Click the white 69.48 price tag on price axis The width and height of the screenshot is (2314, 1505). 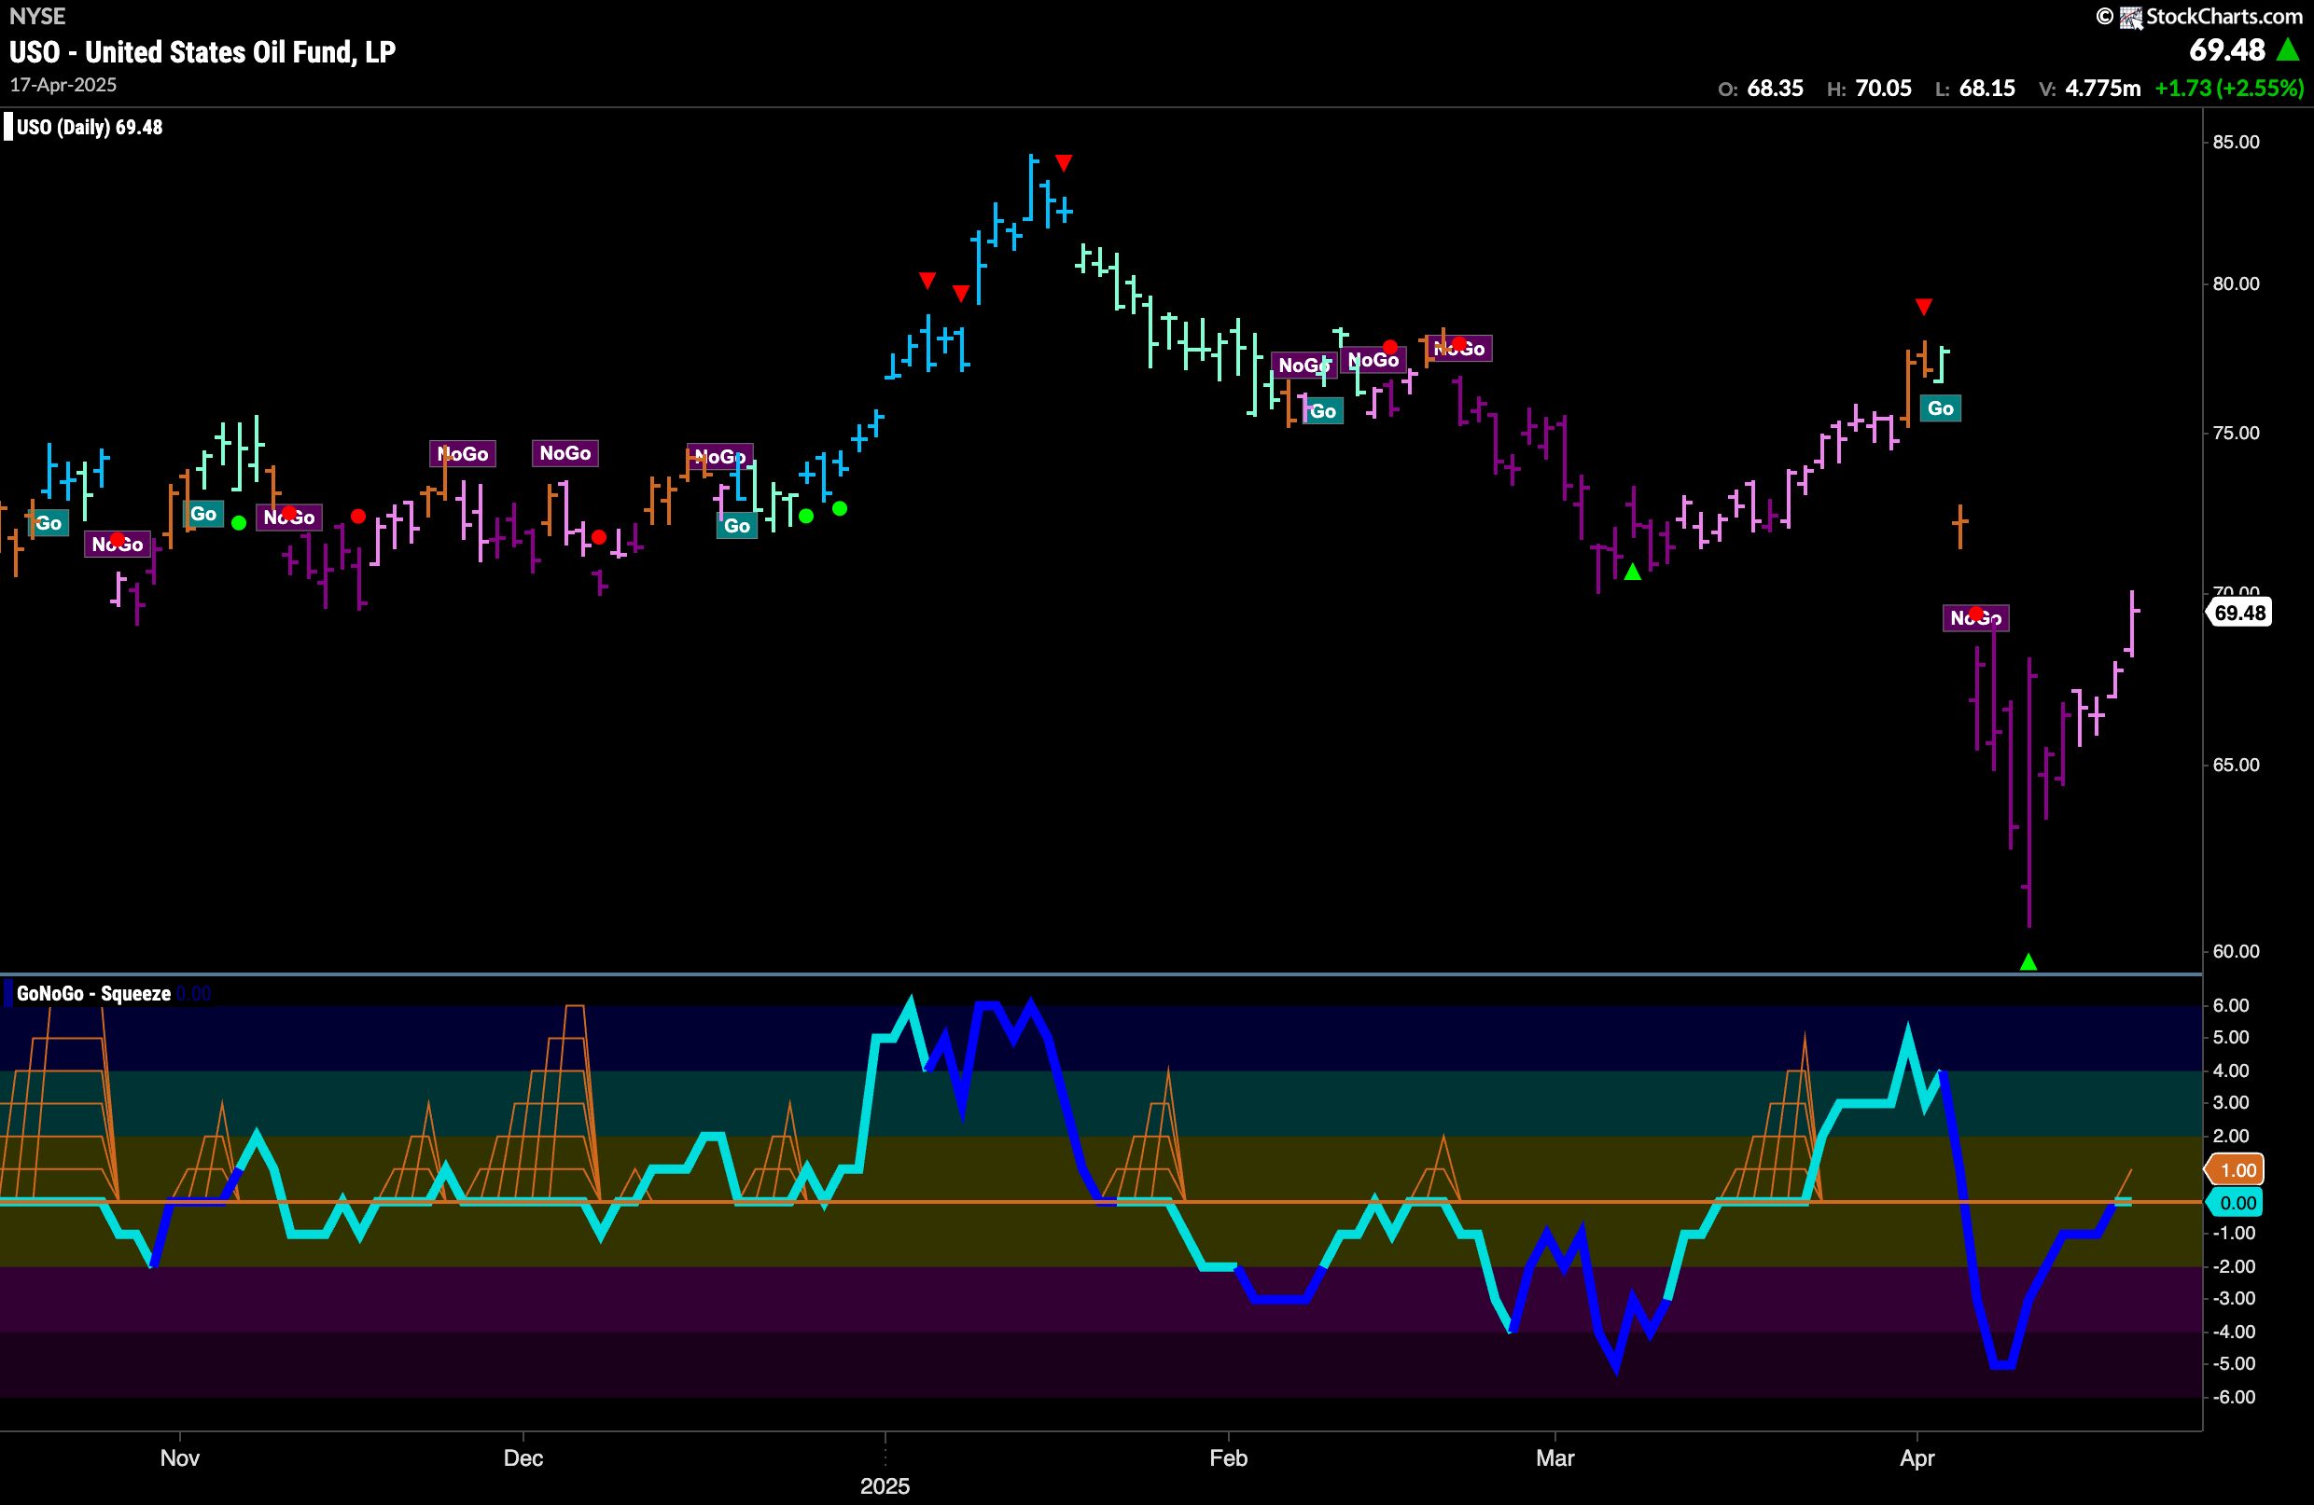(2240, 613)
